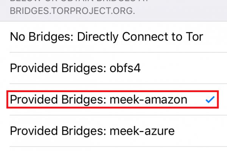
Task: Click the BRIDGES.TORPROJECT.ORG header text
Action: (x=71, y=11)
